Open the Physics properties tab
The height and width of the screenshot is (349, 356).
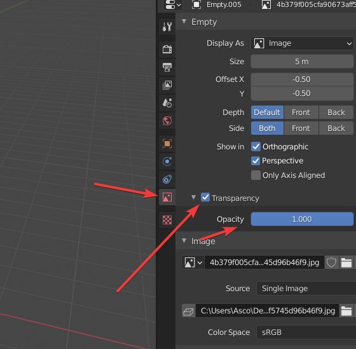pos(167,161)
